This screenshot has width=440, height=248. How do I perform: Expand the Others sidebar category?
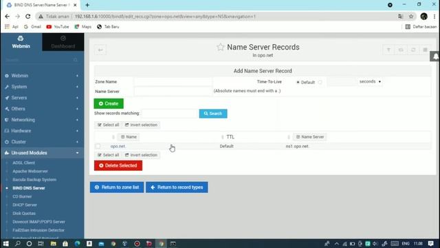tap(42, 109)
